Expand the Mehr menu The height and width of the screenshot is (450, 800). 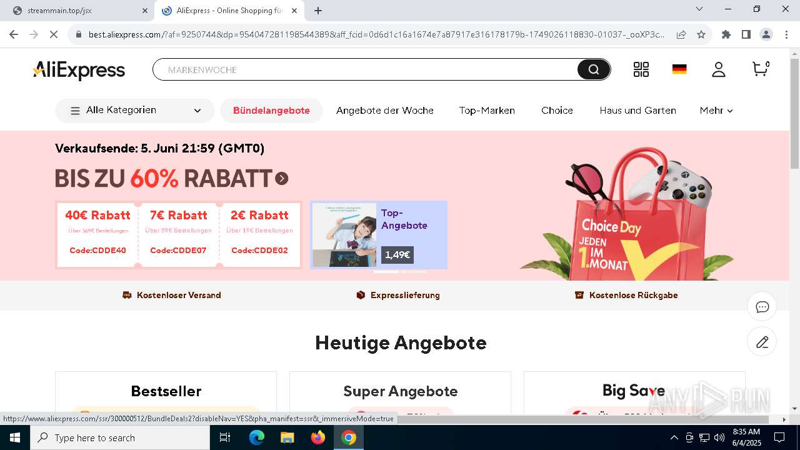pos(716,111)
